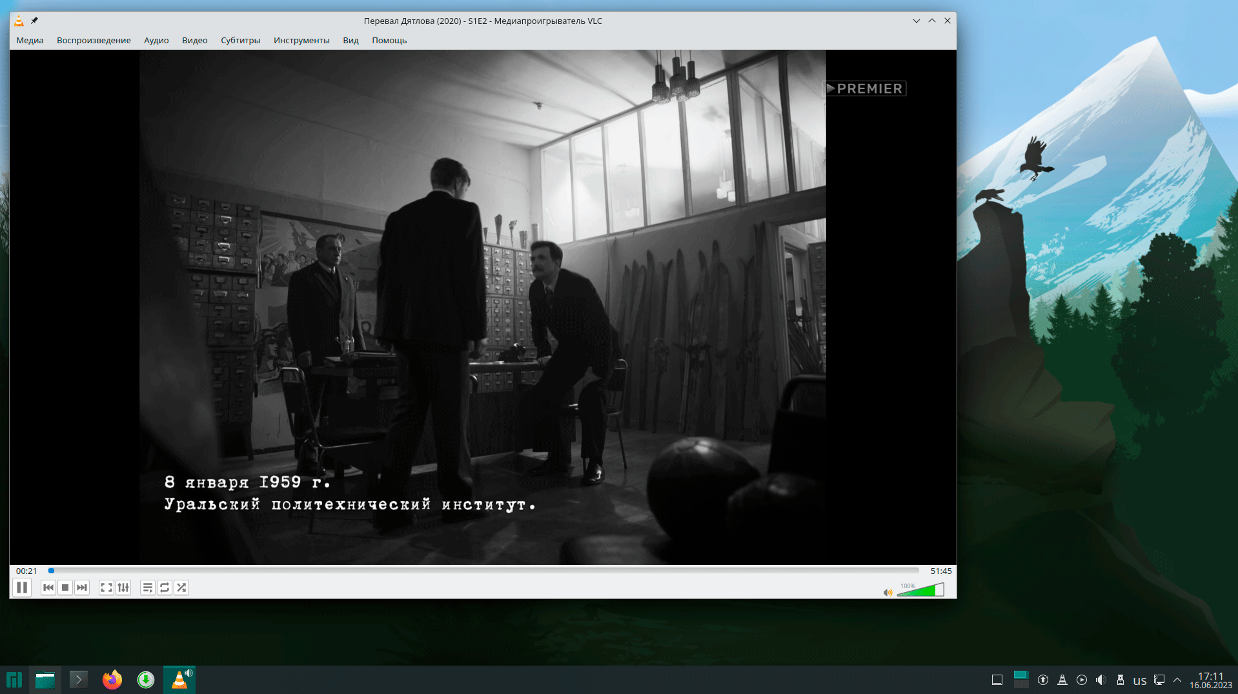Open the calendar from the clock 17:11
Screen dimensions: 1238x694
pyautogui.click(x=1211, y=680)
